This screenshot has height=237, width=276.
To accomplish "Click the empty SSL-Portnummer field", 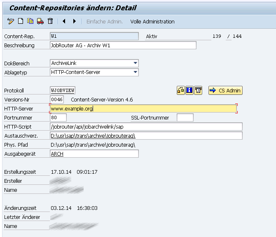I will [x=185, y=118].
